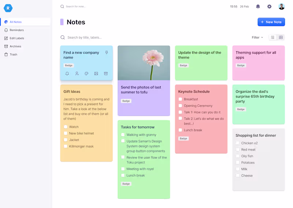Check off 'Breakfast' in Keynote Schedule
The image size is (293, 208).
point(180,99)
